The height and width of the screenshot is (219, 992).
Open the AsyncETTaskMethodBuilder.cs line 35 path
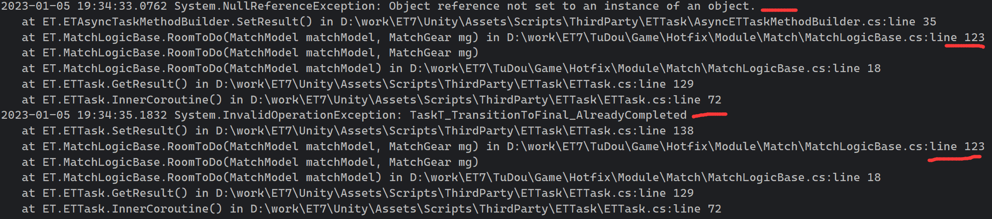pos(638,22)
